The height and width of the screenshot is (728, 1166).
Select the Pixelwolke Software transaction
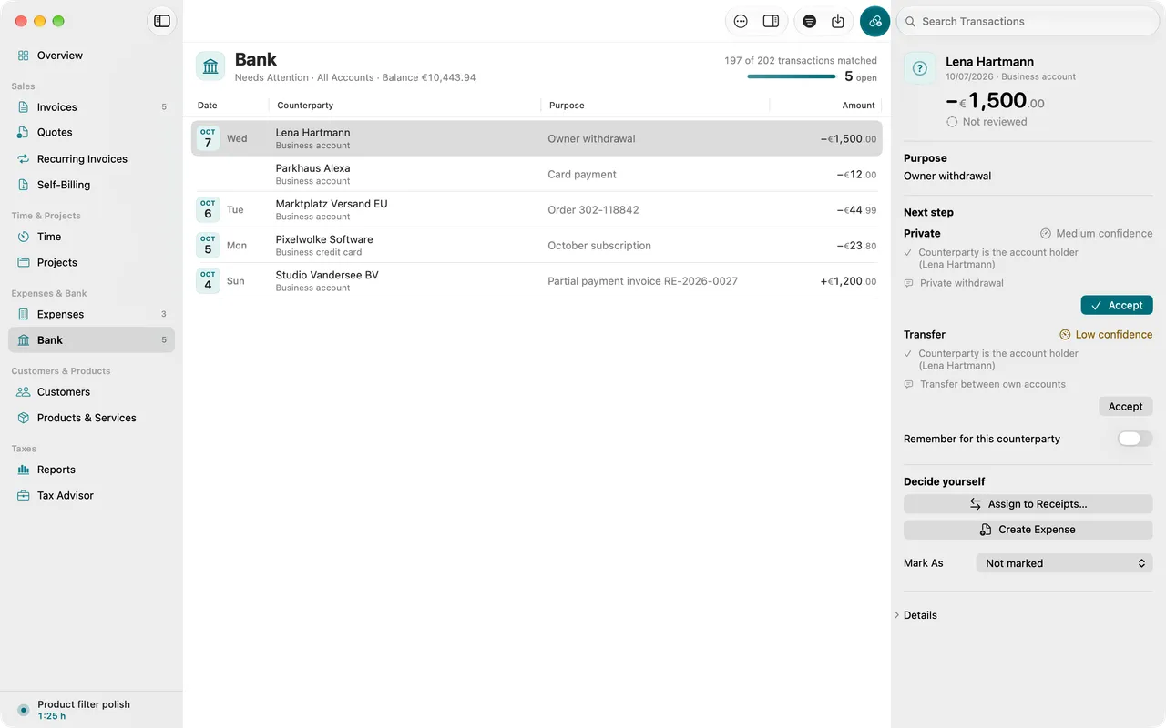click(x=537, y=245)
